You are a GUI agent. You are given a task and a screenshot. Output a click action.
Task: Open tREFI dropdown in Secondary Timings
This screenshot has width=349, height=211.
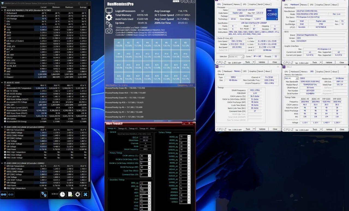149,193
